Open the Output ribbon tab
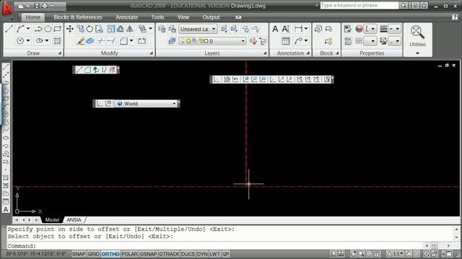 tap(211, 17)
